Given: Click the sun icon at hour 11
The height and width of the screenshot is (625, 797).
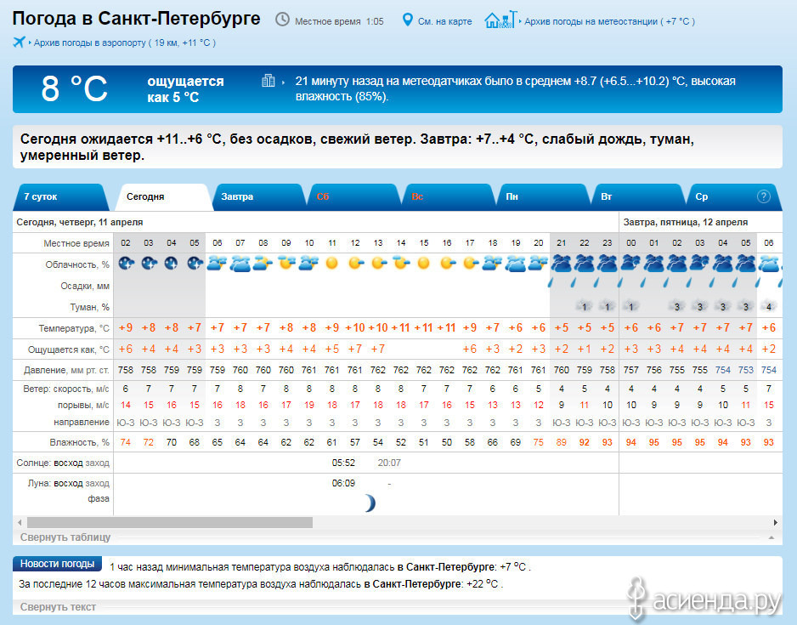Looking at the screenshot, I should click(331, 264).
